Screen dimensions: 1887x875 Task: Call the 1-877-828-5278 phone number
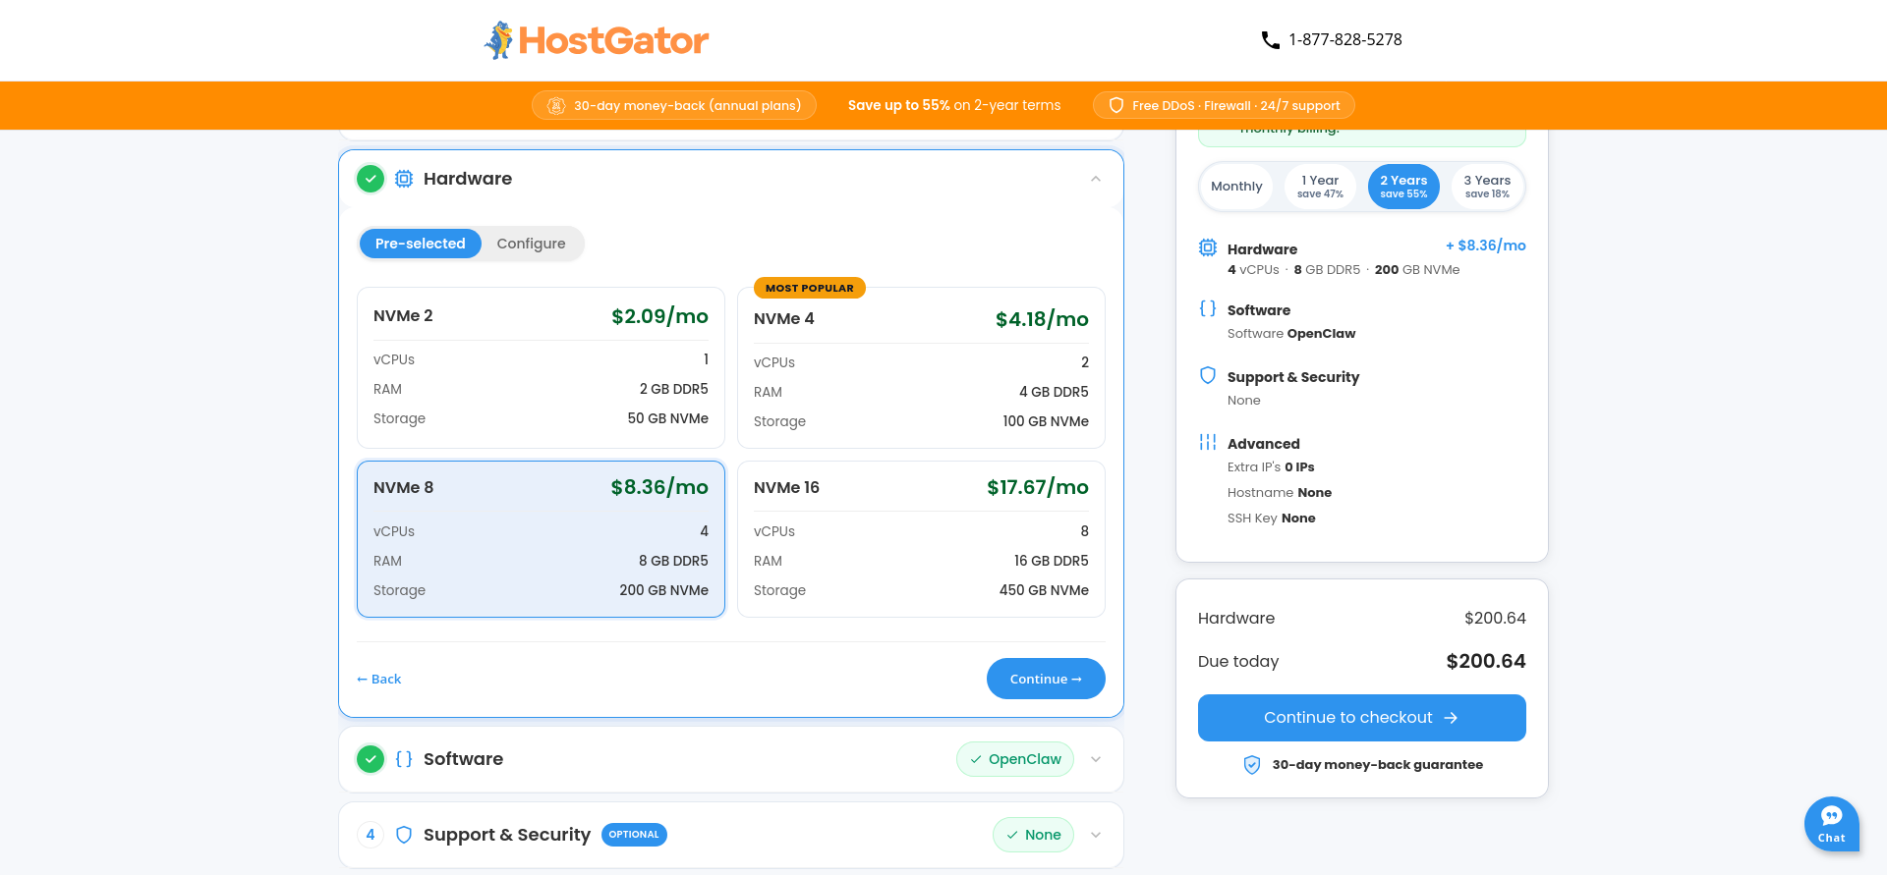pyautogui.click(x=1345, y=40)
